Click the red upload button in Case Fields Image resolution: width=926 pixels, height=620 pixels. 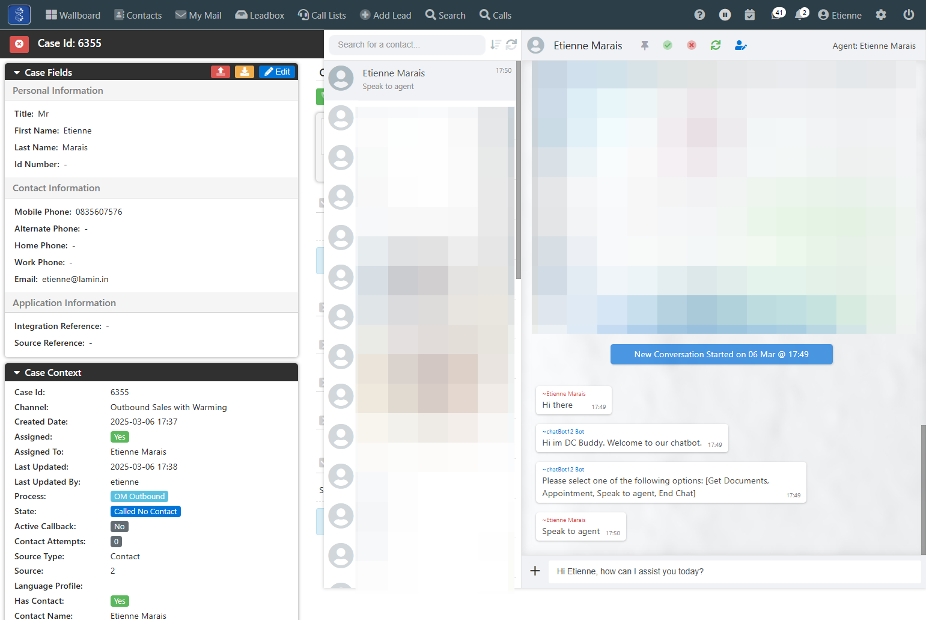point(221,72)
